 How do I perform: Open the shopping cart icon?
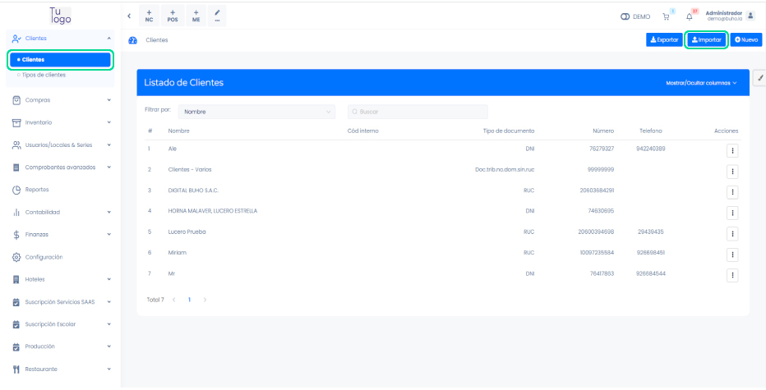tap(665, 16)
